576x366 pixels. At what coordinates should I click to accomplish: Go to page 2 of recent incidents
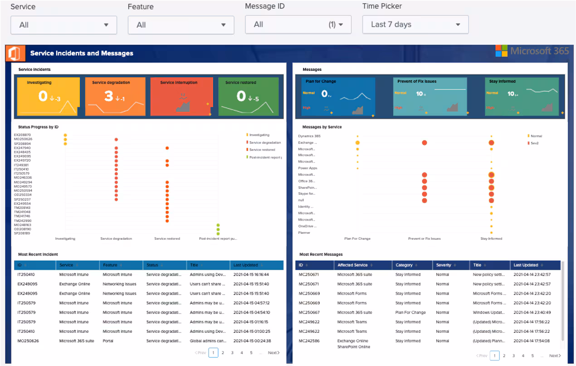tap(223, 352)
